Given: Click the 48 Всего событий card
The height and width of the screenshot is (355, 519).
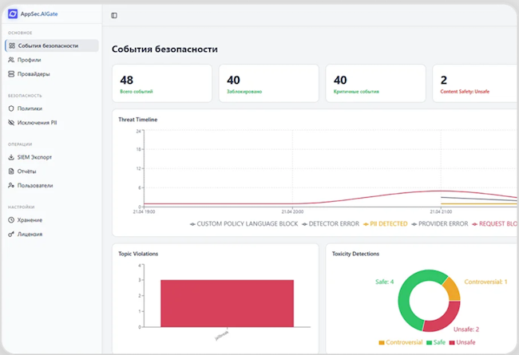Looking at the screenshot, I should (162, 84).
